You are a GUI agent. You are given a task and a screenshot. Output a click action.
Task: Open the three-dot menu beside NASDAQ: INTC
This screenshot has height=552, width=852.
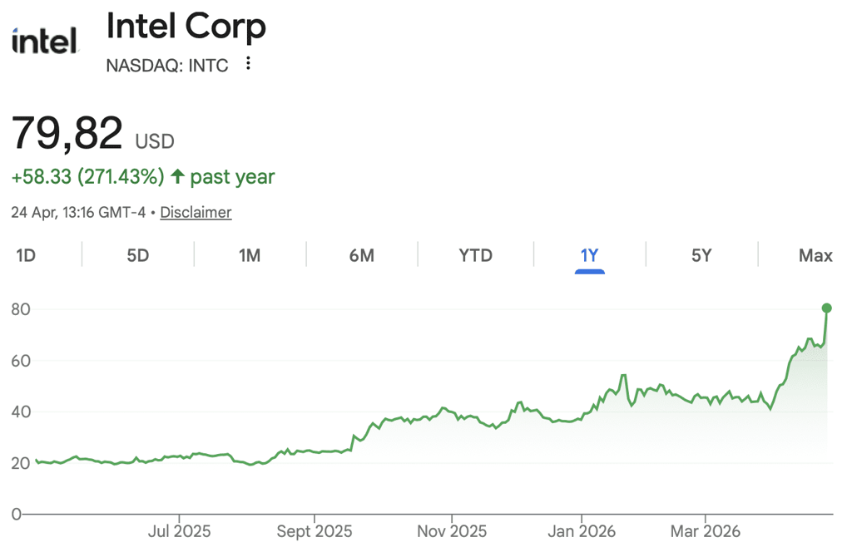click(248, 63)
